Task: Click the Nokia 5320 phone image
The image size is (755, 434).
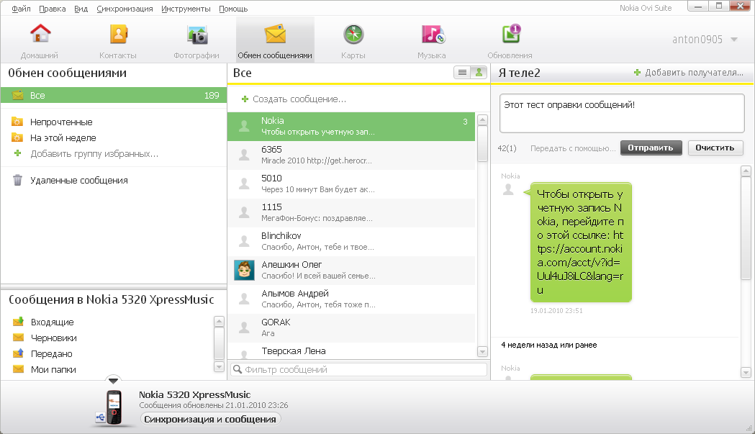Action: [x=114, y=407]
